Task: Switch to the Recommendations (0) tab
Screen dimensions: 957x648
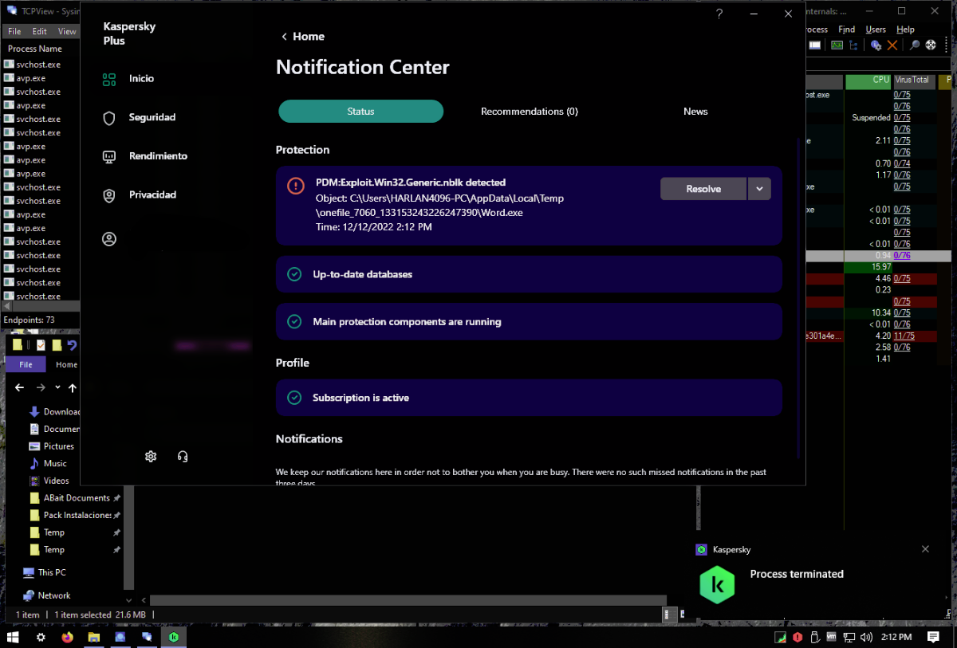Action: (529, 112)
